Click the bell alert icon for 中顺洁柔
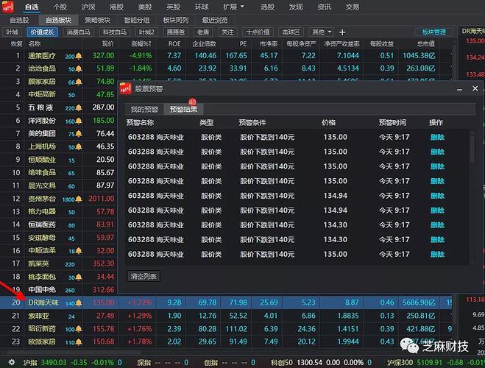485x368 pixels. (79, 251)
